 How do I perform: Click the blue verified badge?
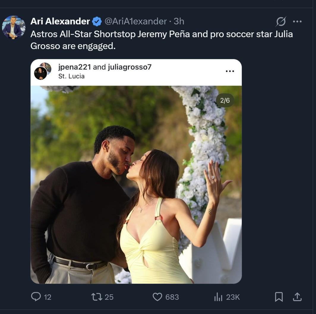coord(97,21)
